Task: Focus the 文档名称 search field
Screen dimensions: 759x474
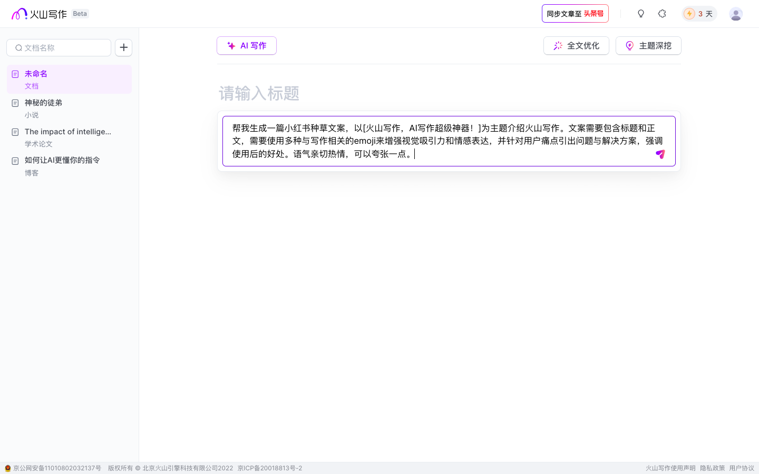Action: coord(59,47)
